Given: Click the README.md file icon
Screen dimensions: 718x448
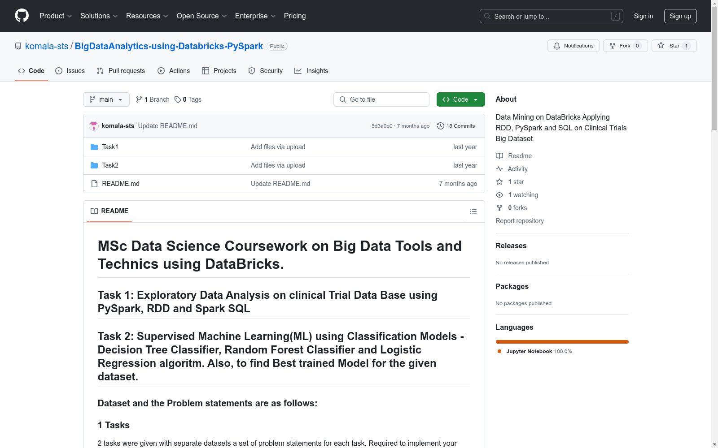Looking at the screenshot, I should (x=94, y=184).
